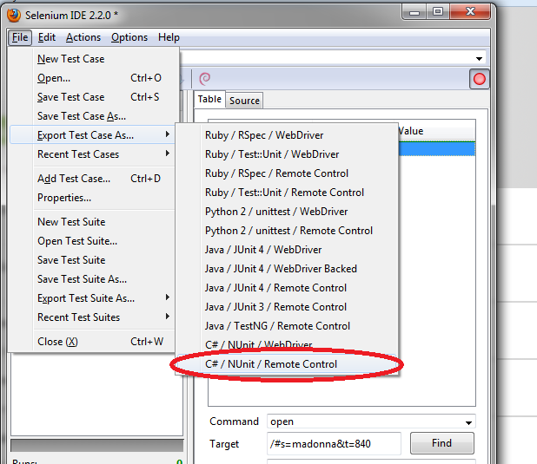Open the Base URL dropdown arrow
The width and height of the screenshot is (537, 464).
(x=479, y=58)
